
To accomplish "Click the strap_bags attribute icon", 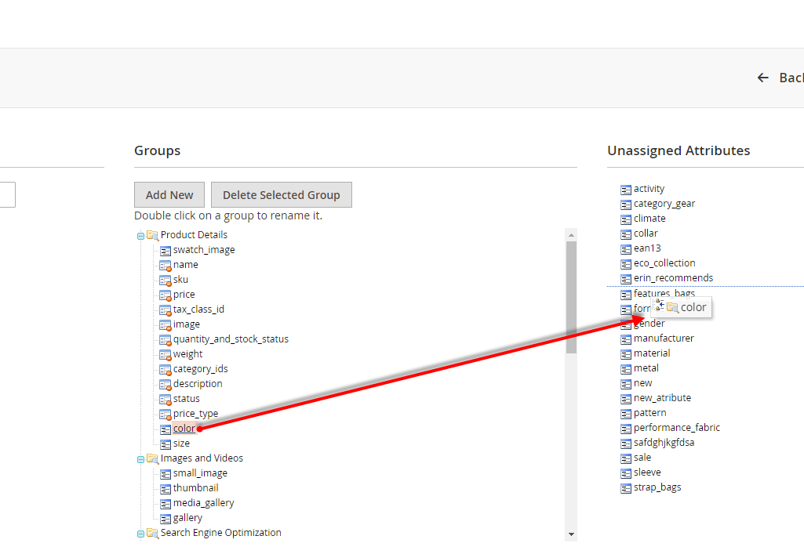I will 625,487.
